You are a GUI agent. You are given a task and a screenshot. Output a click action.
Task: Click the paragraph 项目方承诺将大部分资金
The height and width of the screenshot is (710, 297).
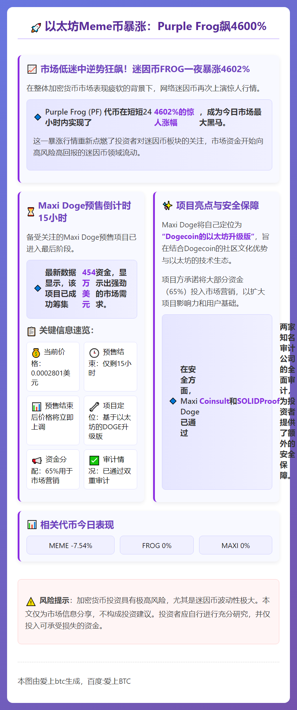tap(214, 291)
